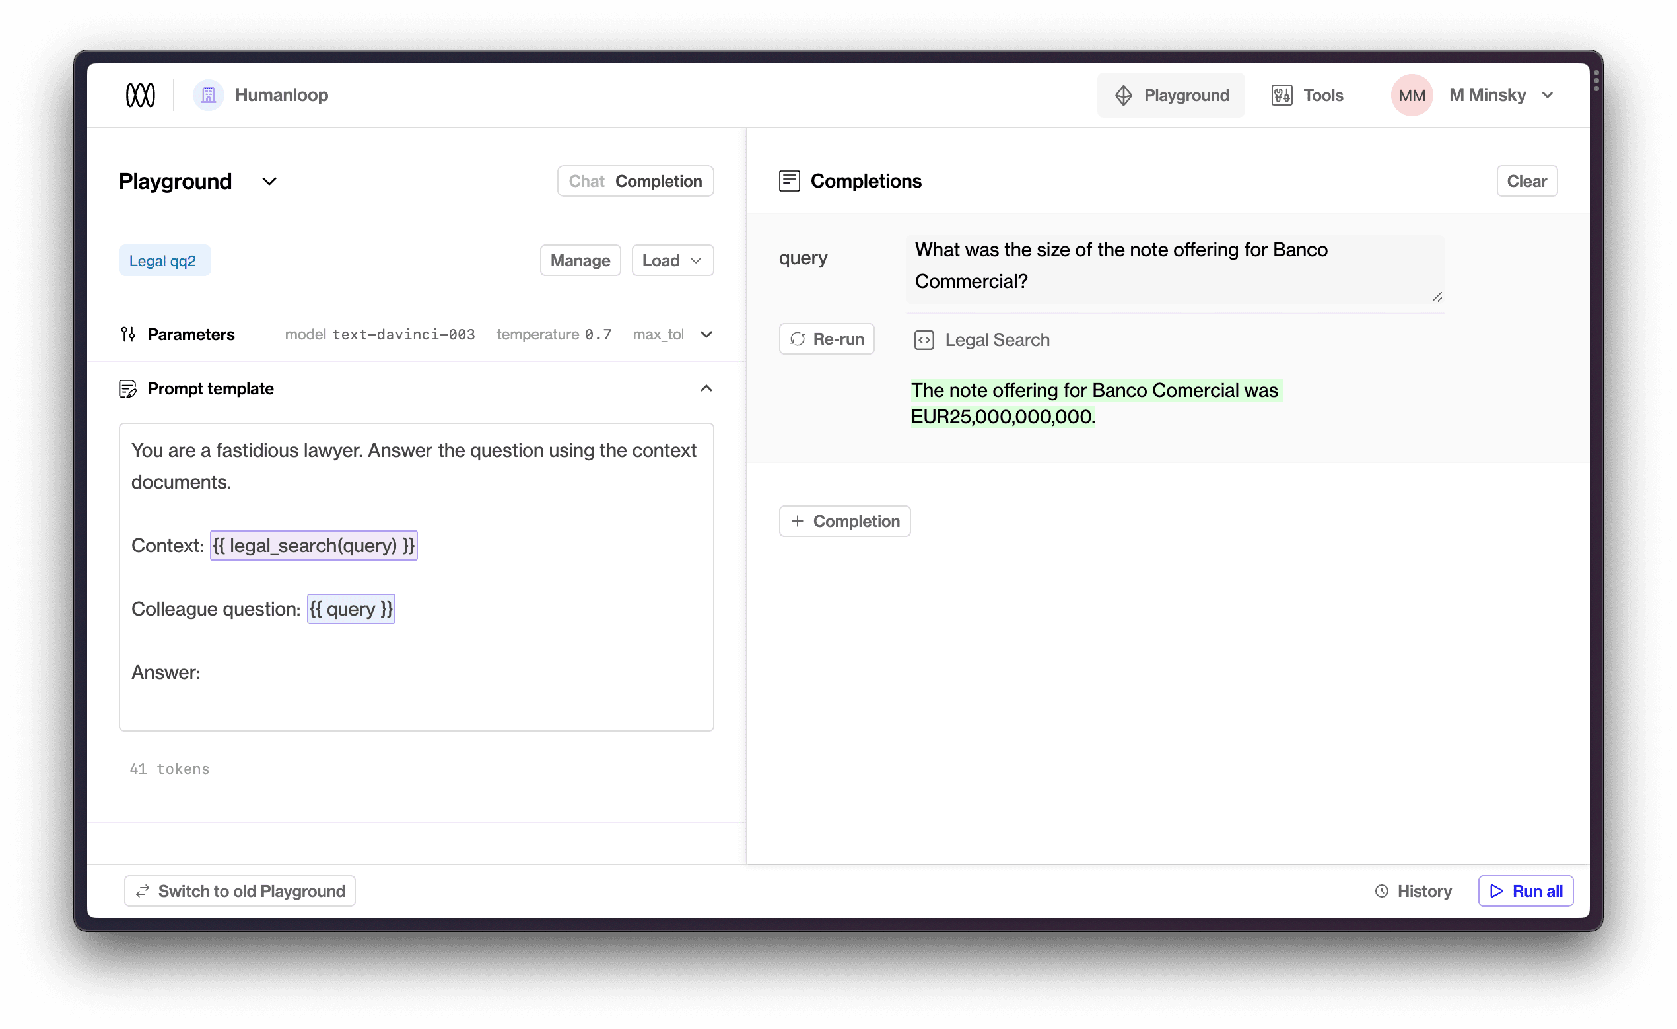Select the Playground diamond icon in top nav
The width and height of the screenshot is (1677, 1029).
pyautogui.click(x=1123, y=95)
